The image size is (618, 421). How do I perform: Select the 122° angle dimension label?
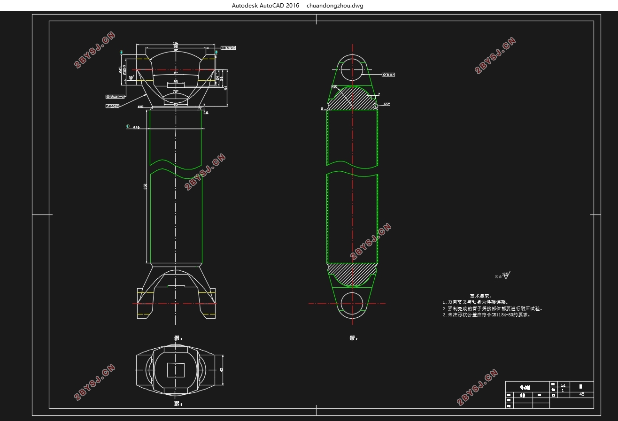[386, 104]
